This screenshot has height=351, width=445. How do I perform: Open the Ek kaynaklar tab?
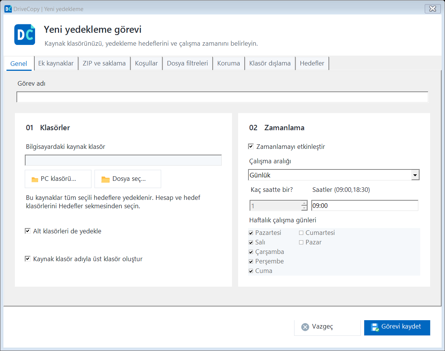pos(56,63)
